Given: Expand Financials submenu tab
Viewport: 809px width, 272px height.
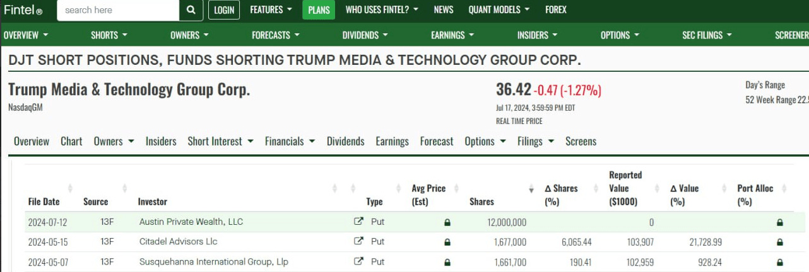Looking at the screenshot, I should [x=290, y=142].
